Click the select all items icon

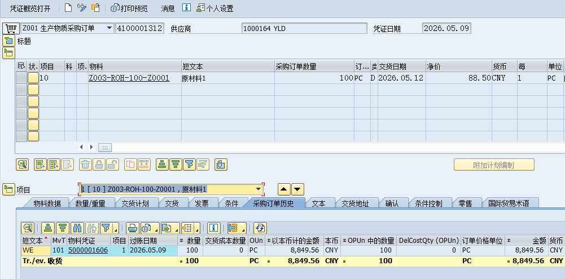click(41, 165)
